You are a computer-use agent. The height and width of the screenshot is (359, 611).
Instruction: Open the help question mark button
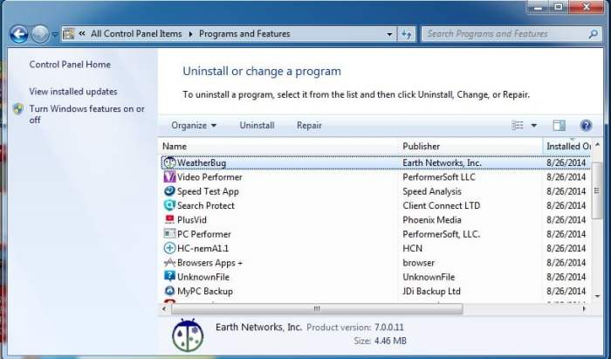tap(586, 126)
